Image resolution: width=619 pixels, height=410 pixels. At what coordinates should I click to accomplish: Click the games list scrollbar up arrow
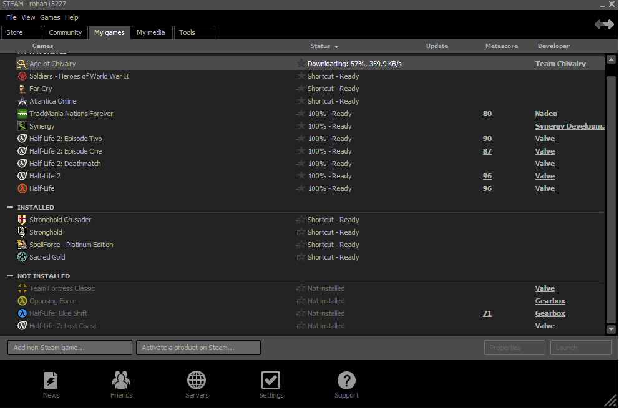click(x=611, y=60)
